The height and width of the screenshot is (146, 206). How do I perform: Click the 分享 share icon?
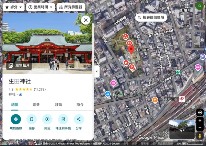(x=79, y=119)
